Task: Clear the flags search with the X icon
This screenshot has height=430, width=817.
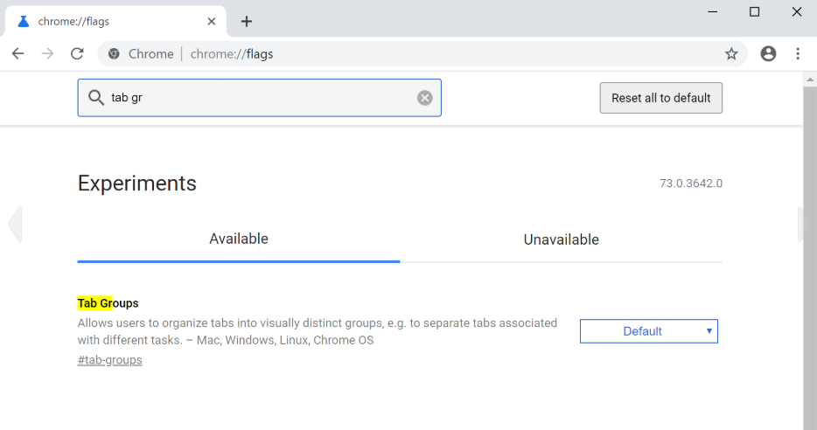Action: tap(424, 98)
